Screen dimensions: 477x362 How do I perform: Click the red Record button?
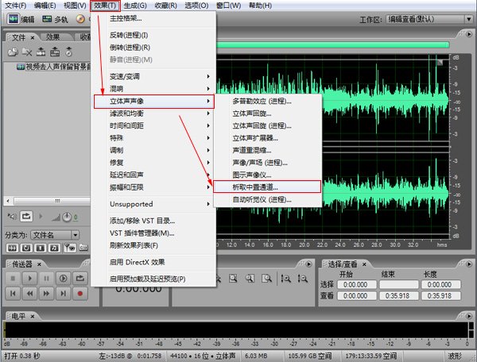pos(80,294)
